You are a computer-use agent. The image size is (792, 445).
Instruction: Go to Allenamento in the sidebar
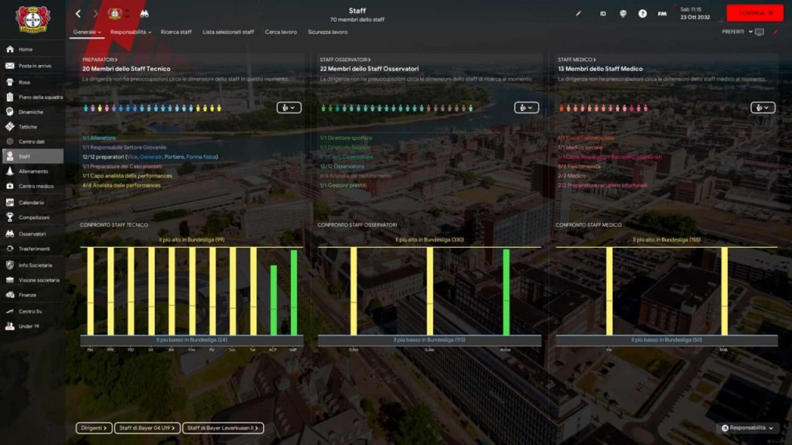click(x=32, y=171)
